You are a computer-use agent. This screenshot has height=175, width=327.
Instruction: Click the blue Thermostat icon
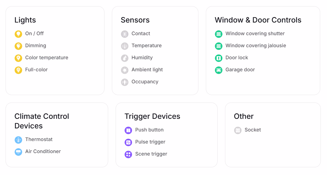(x=18, y=140)
